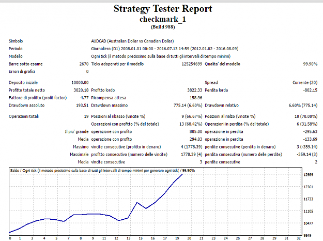Select the Giornaliero (D1) period value
The height and width of the screenshot is (241, 323).
tap(165, 49)
